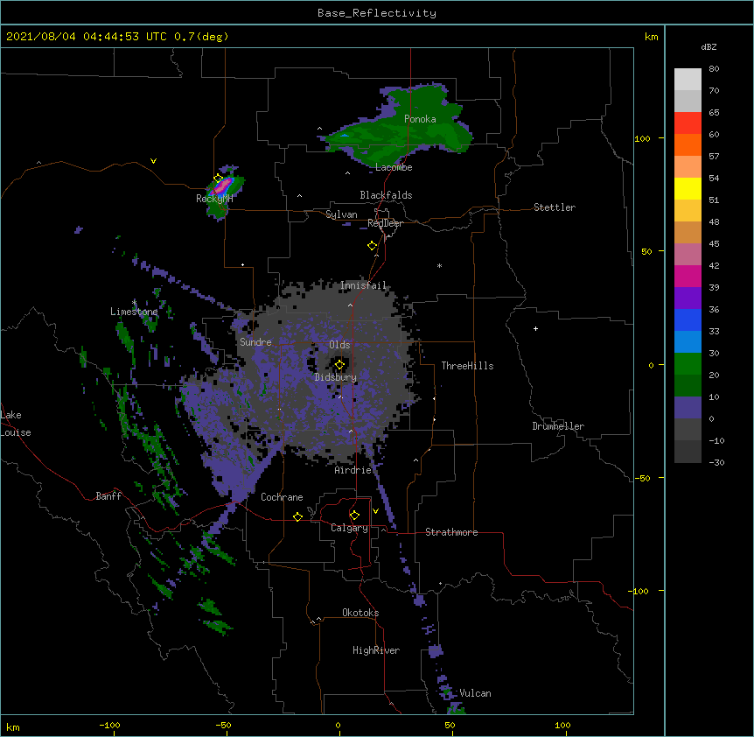This screenshot has width=754, height=737.
Task: Choose the magenta 39-42 dBZ legend swatch
Action: pos(688,276)
